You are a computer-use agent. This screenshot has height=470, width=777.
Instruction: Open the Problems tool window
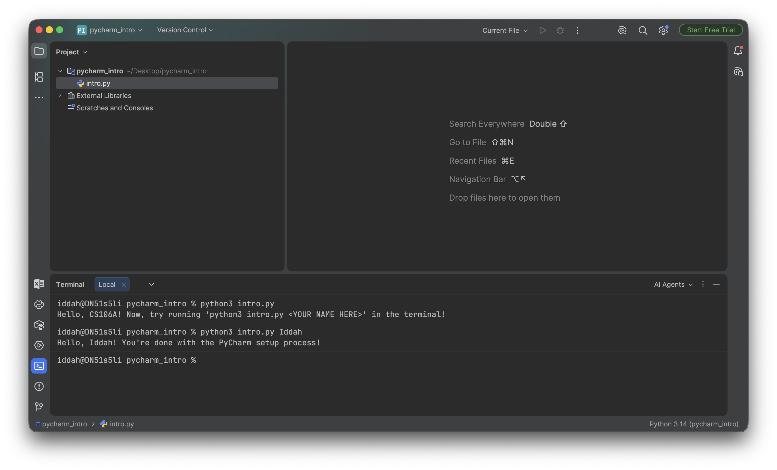point(39,386)
